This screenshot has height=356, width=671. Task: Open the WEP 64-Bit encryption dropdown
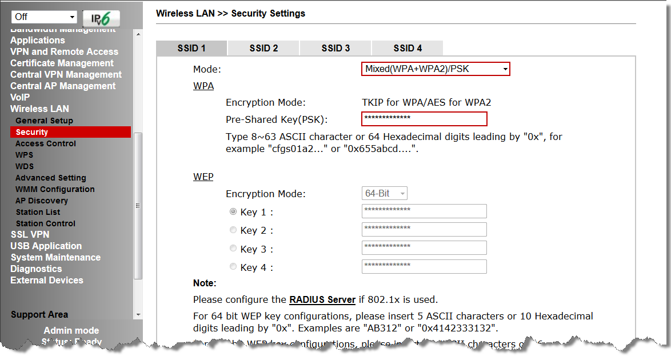tap(384, 193)
